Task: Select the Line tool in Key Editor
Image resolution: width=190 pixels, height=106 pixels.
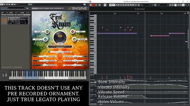Action: coord(136,5)
